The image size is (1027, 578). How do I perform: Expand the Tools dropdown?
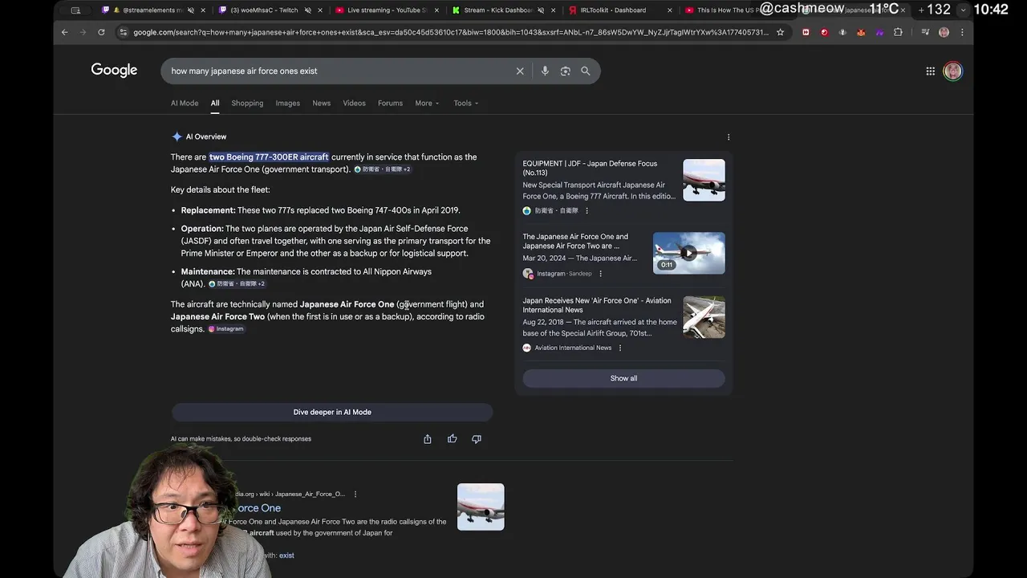coord(465,103)
